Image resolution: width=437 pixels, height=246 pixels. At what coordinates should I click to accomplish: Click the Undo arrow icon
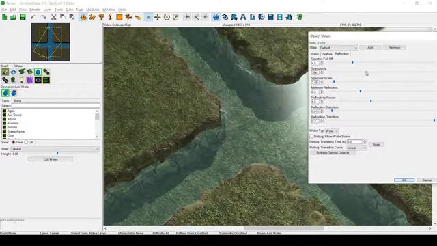point(33,17)
